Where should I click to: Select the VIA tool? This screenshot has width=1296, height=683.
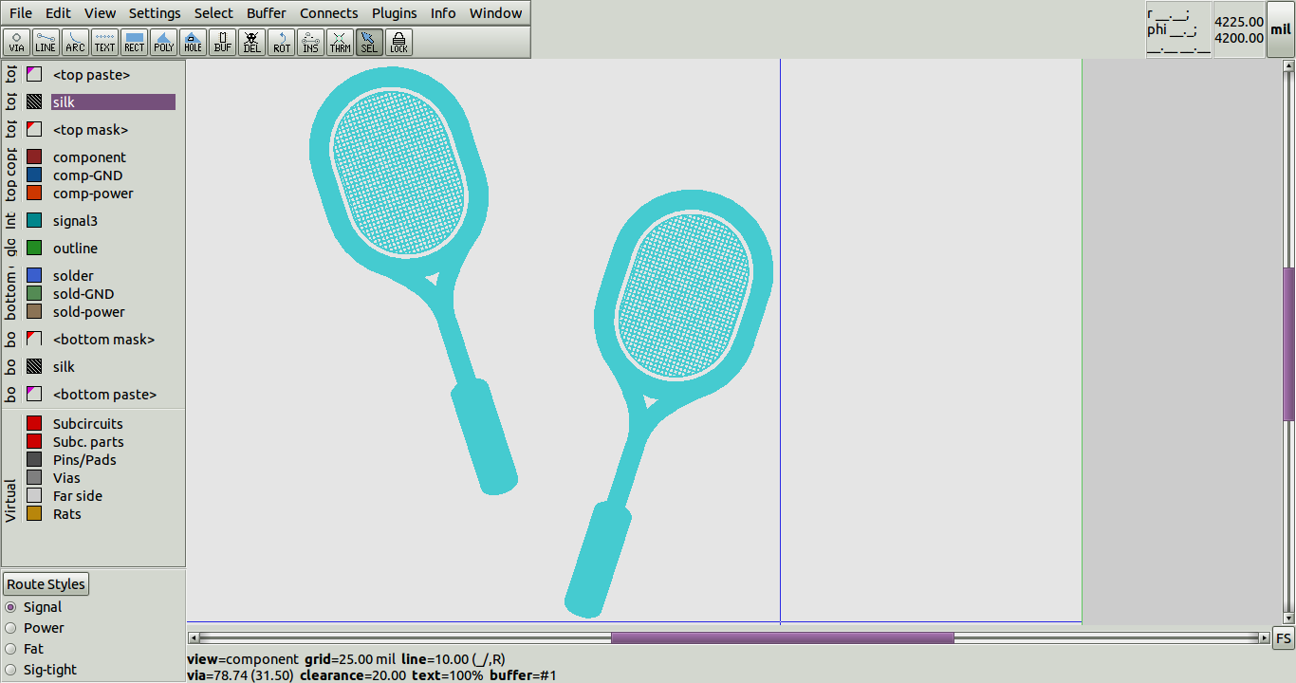tap(16, 42)
